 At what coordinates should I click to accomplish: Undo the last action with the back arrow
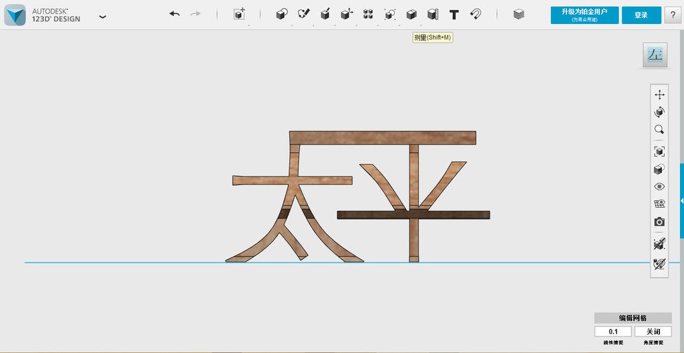coord(174,14)
